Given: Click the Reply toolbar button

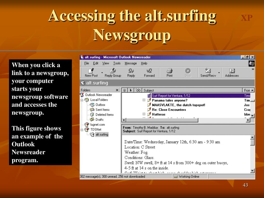Looking at the screenshot, I should click(x=131, y=73).
